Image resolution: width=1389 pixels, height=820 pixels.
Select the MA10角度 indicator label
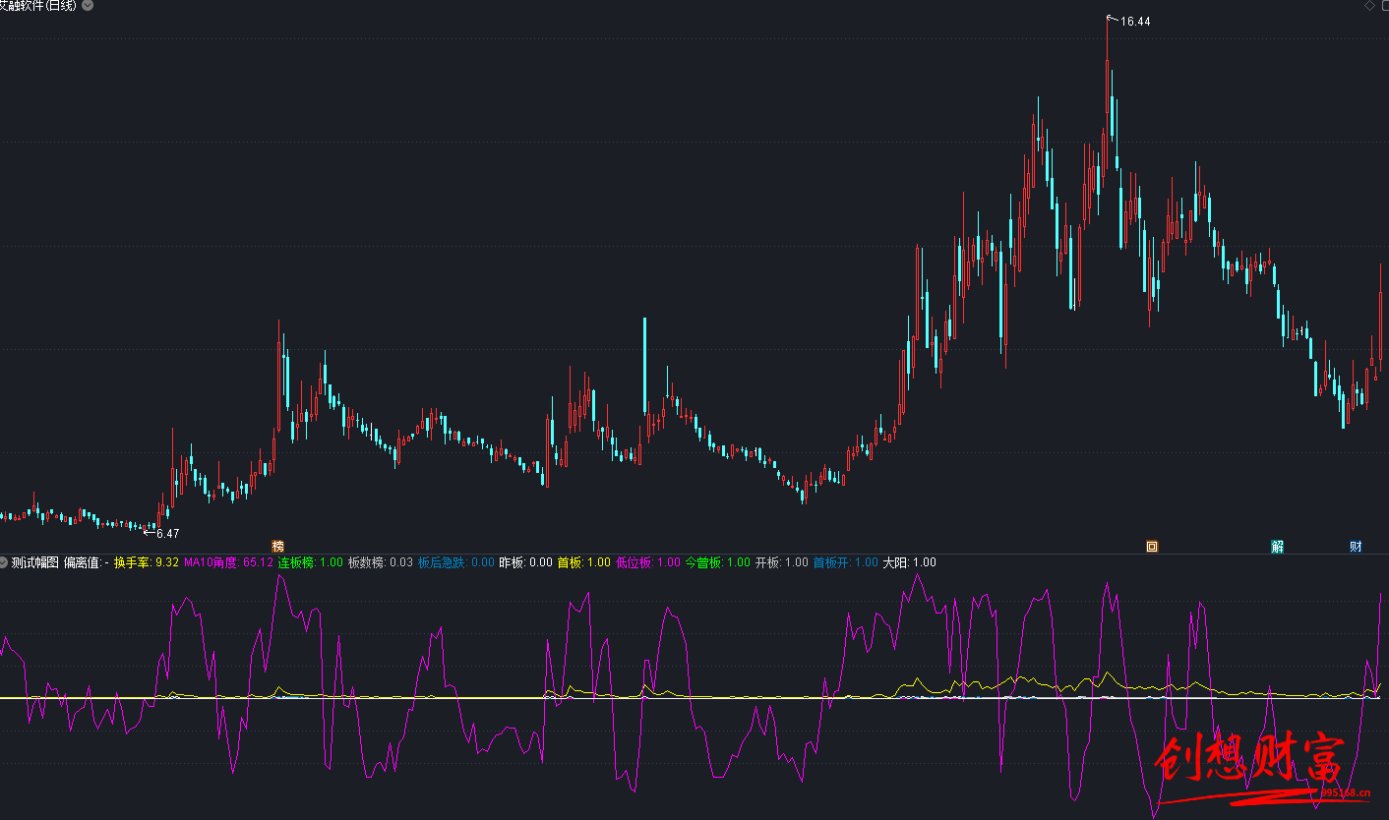[x=212, y=562]
